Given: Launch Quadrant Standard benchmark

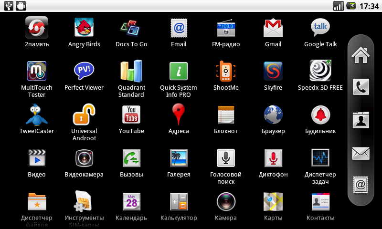Looking at the screenshot, I should click(131, 71).
